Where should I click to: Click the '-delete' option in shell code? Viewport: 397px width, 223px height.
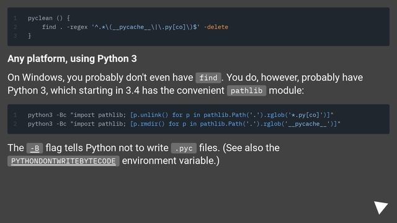pos(216,27)
